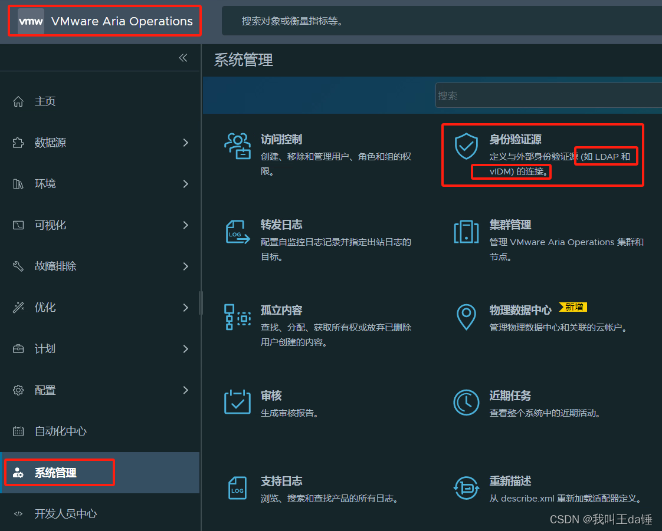This screenshot has height=531, width=662.
Task: Click the cluster device icon for 集群管理
Action: point(466,232)
